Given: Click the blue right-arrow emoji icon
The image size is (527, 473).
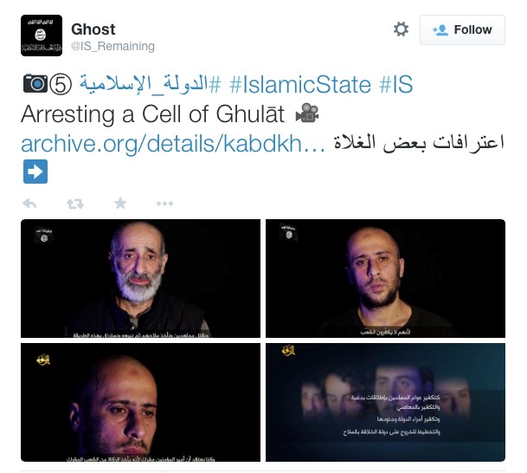Looking at the screenshot, I should pyautogui.click(x=35, y=172).
